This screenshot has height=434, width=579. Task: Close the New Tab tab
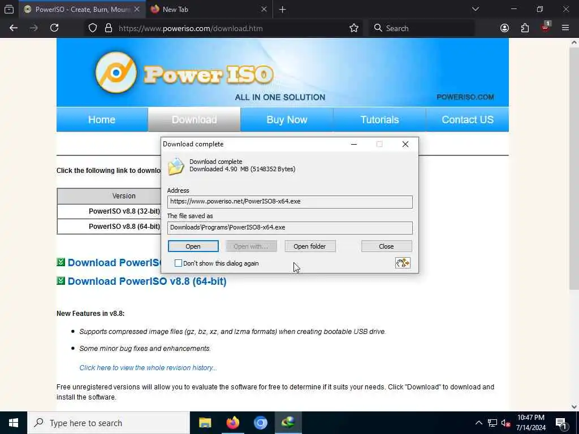(x=263, y=9)
